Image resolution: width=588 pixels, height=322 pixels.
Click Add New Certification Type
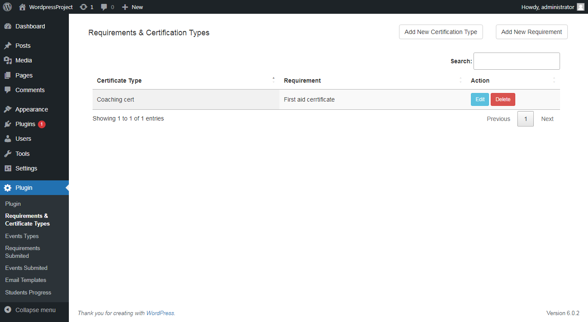(x=441, y=31)
